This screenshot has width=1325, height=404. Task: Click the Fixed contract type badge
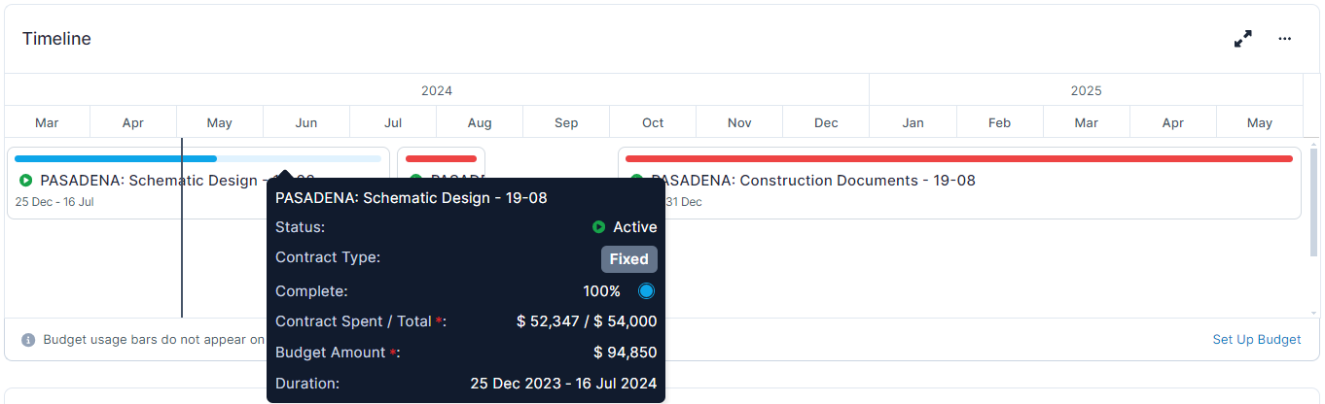pos(629,259)
